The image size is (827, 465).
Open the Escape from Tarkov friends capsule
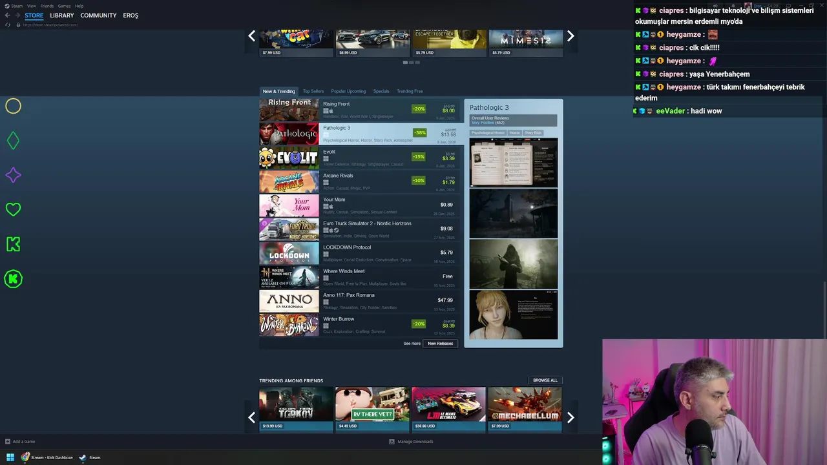[x=296, y=408]
